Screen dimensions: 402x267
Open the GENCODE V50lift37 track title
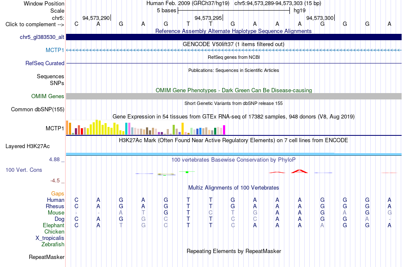234,44
